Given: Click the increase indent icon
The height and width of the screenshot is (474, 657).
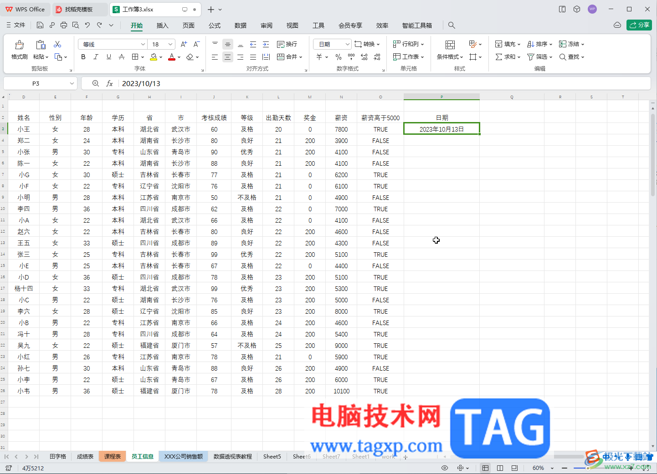Looking at the screenshot, I should coord(266,44).
